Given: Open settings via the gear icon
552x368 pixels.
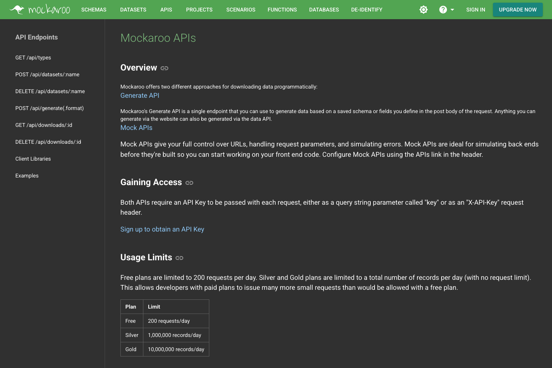Looking at the screenshot, I should [x=423, y=10].
